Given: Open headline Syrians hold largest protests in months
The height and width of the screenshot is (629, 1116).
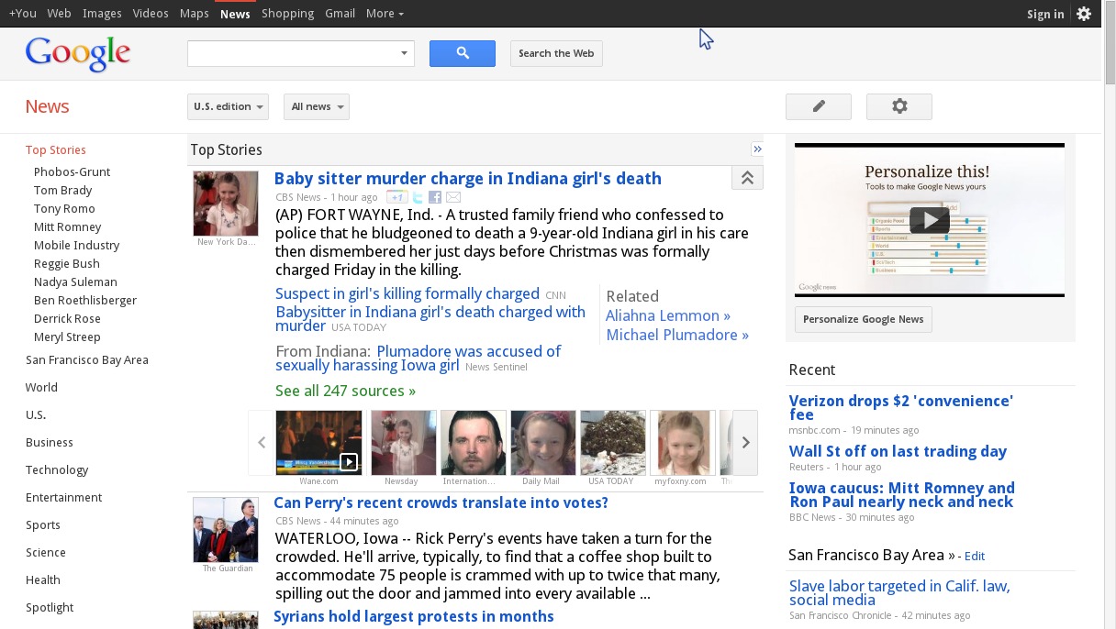Looking at the screenshot, I should (414, 616).
